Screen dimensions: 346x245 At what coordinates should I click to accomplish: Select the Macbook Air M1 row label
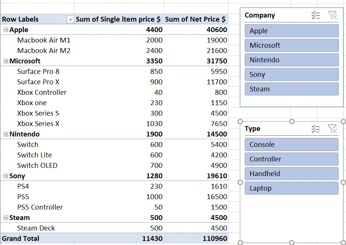point(44,40)
